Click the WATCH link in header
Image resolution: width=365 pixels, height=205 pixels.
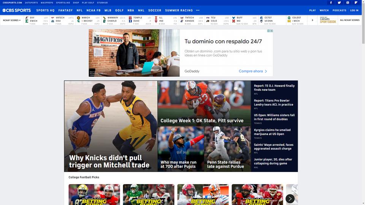coord(324,11)
